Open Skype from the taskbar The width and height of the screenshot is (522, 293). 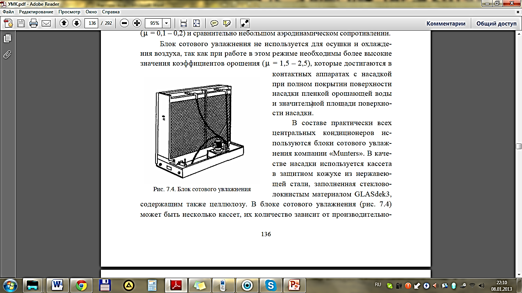pyautogui.click(x=271, y=285)
